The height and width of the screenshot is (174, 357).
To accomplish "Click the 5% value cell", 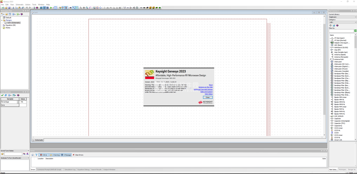I will coord(23,102).
